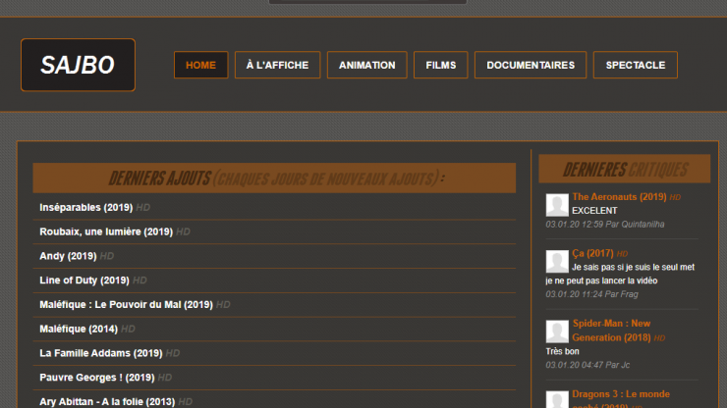Open Roubaix, une lumière (2019)

pyautogui.click(x=105, y=232)
